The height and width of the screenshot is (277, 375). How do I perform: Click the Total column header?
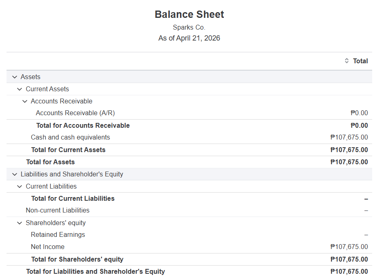pyautogui.click(x=360, y=61)
